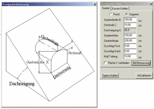Focus the Zuschlag Front input

pyautogui.click(x=130, y=46)
